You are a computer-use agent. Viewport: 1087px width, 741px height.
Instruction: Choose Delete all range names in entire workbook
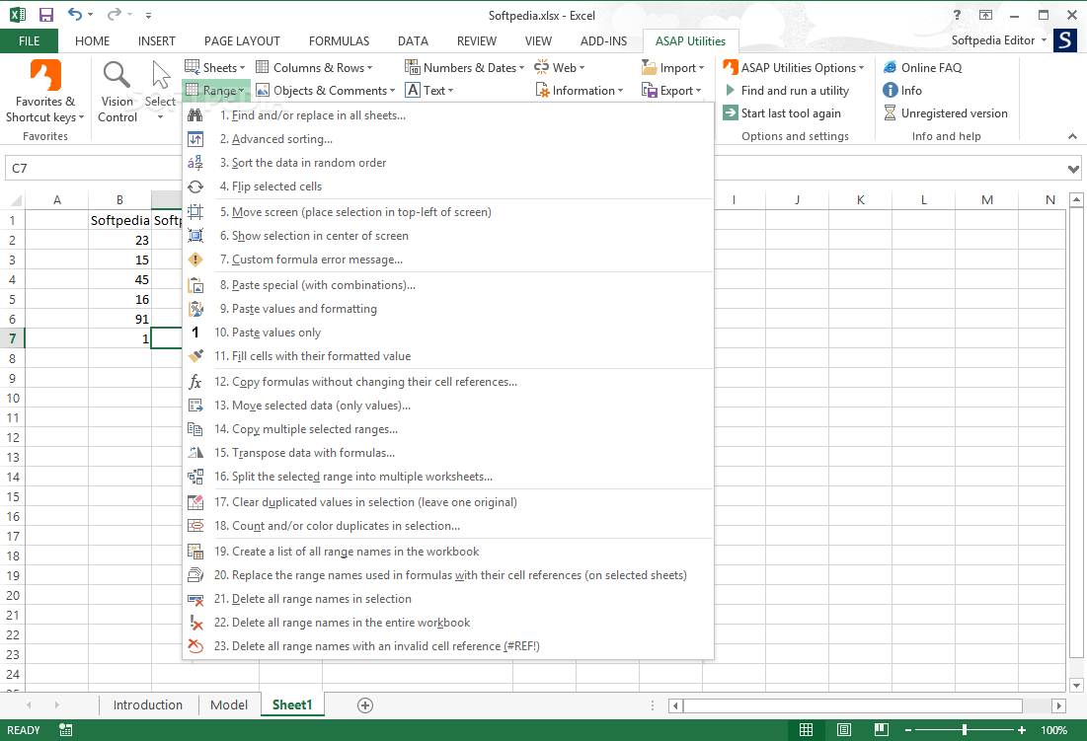point(448,623)
